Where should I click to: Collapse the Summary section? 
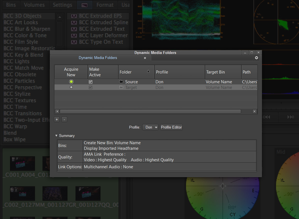56,136
